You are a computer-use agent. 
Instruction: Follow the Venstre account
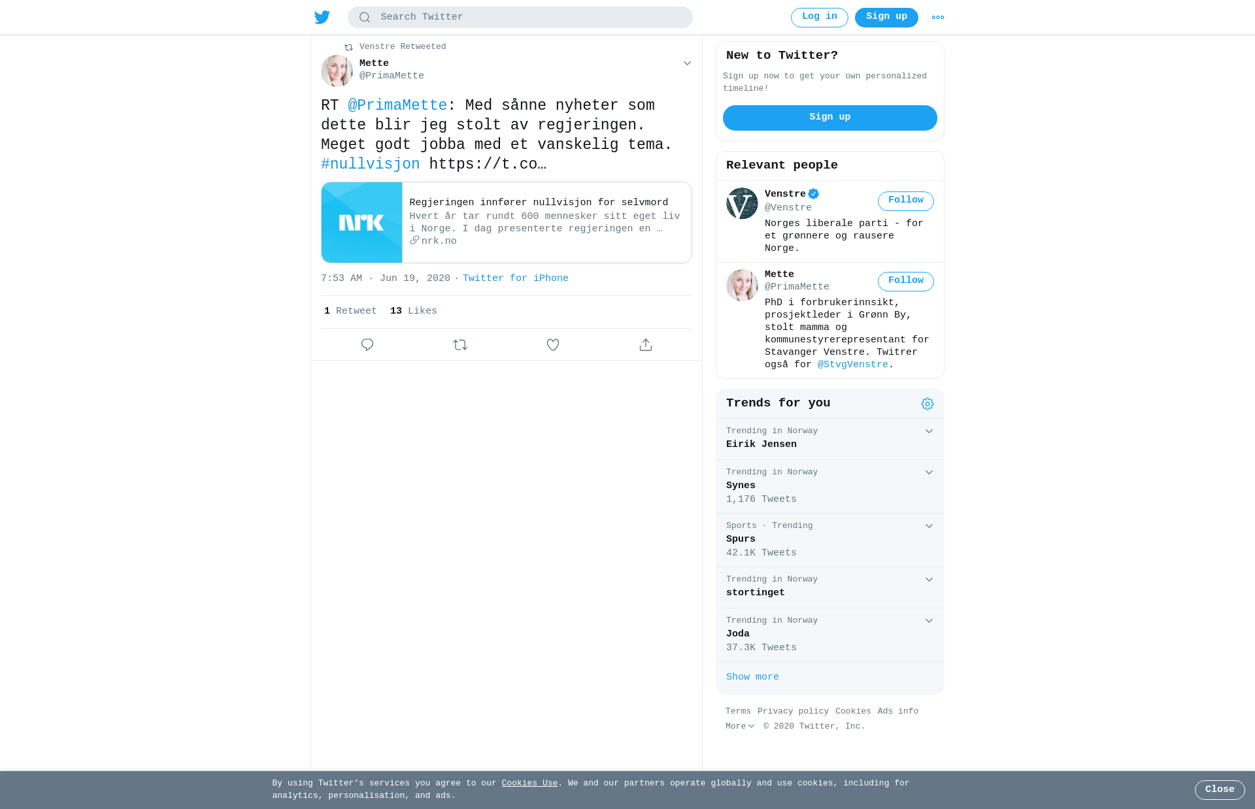(x=906, y=201)
